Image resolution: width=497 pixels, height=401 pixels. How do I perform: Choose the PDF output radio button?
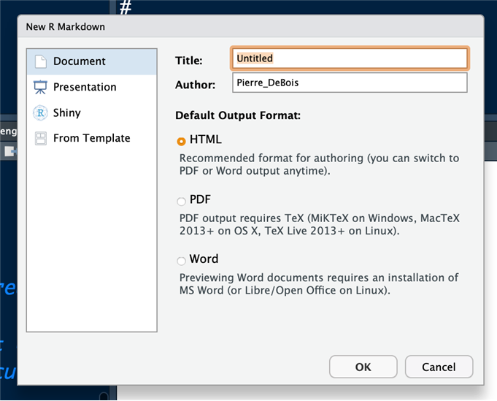tap(181, 201)
